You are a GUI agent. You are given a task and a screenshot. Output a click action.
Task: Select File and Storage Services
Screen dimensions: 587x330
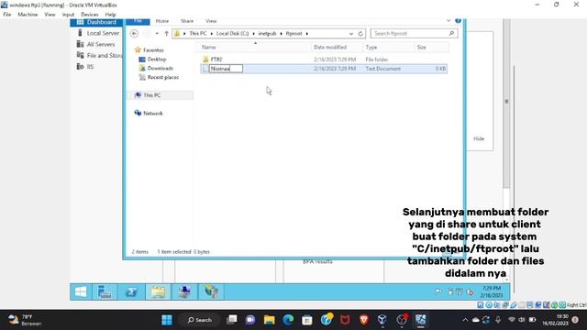click(99, 55)
